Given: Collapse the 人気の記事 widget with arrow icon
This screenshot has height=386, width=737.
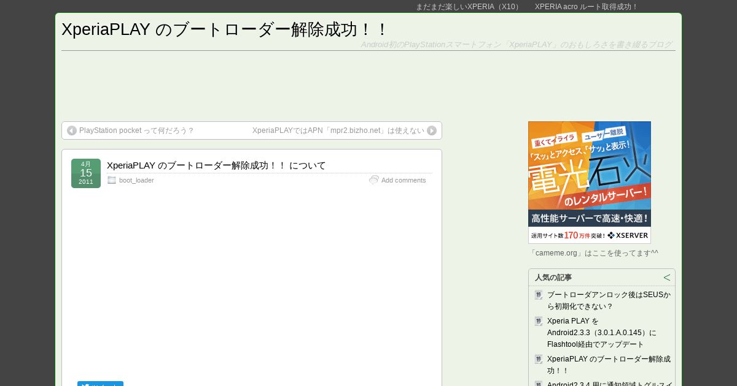Looking at the screenshot, I should click(667, 278).
